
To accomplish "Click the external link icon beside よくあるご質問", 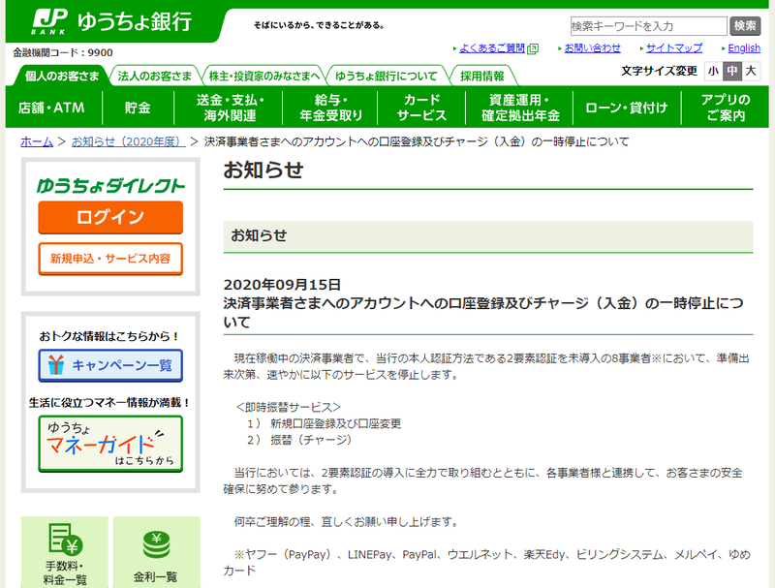I will pyautogui.click(x=533, y=48).
